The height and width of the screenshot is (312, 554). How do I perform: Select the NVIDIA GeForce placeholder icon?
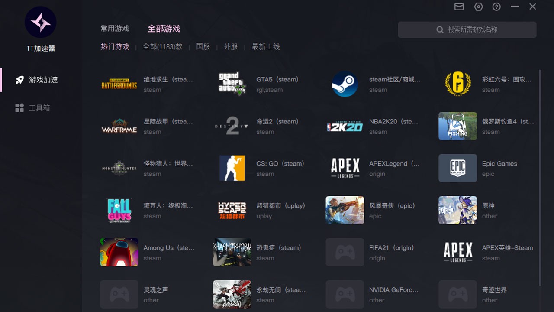345,294
